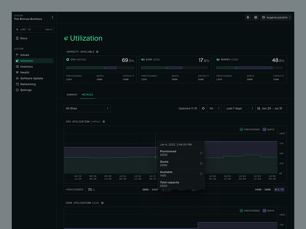
Task: Click info icon beside CPU Utilization heading
Action: 104,122
